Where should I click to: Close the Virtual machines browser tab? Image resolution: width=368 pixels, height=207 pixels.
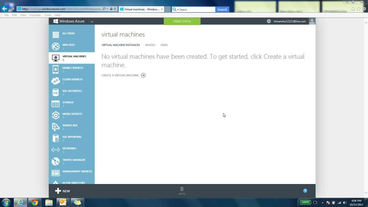[x=162, y=9]
